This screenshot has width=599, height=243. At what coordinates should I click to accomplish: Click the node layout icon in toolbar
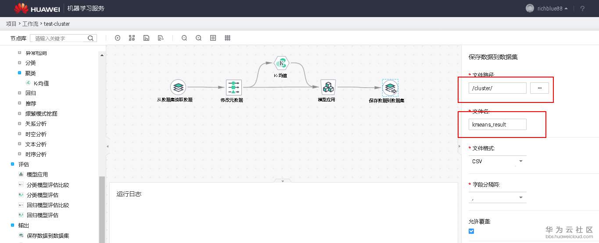[x=132, y=38]
